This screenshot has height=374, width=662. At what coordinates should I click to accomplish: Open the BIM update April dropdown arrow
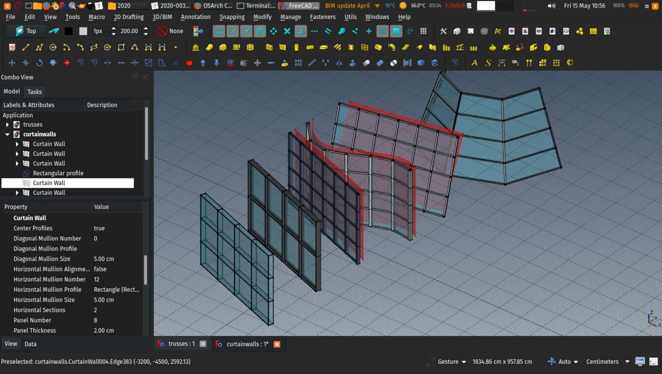tap(377, 6)
